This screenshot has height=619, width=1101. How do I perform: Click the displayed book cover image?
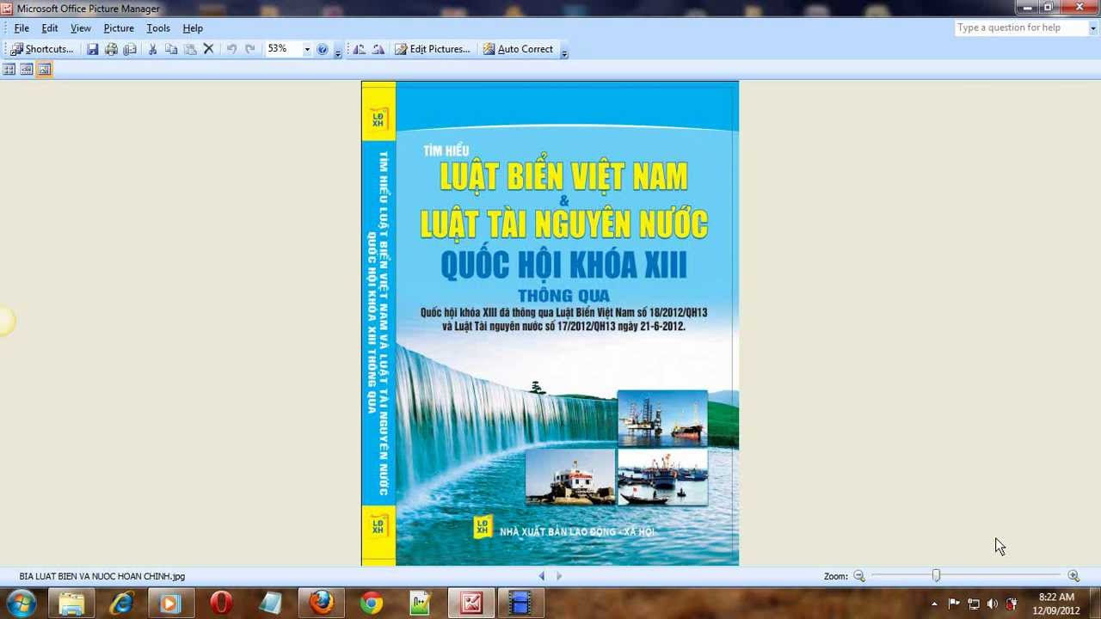pos(550,323)
